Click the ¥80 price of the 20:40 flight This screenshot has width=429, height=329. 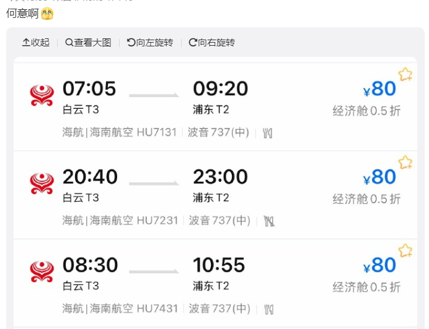point(379,177)
